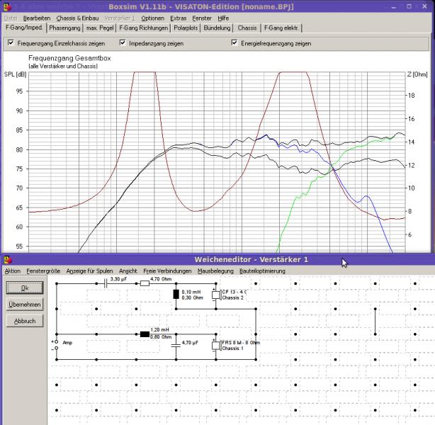This screenshot has width=435, height=425.
Task: Open the Bauteiloptimierung menu
Action: [262, 271]
